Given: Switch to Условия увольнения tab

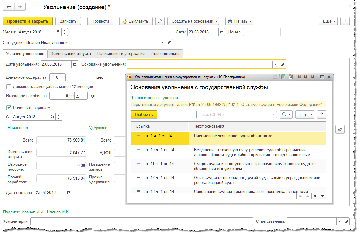Looking at the screenshot, I should 25,53.
